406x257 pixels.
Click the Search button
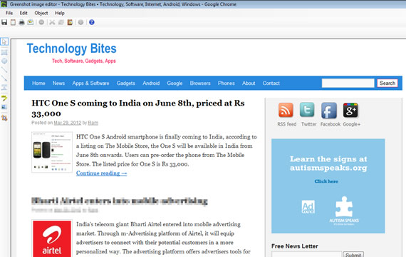click(x=387, y=83)
